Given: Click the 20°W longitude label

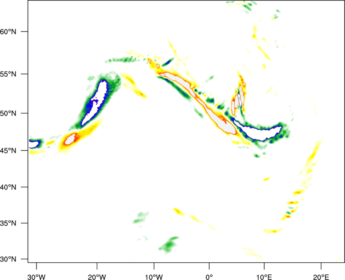Looking at the screenshot, I should tap(97, 277).
